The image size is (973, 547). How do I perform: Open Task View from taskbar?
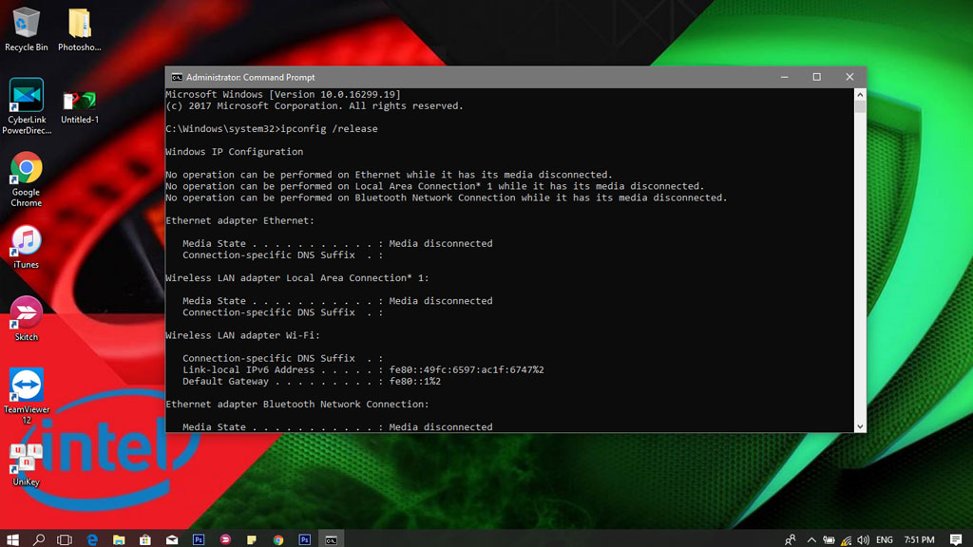65,539
